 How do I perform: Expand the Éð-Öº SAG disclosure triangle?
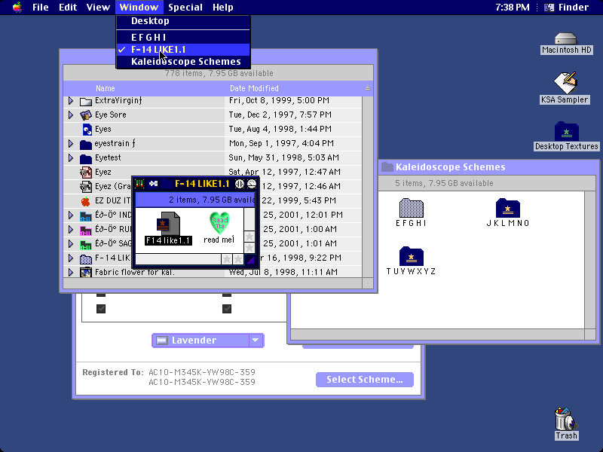pyautogui.click(x=71, y=243)
